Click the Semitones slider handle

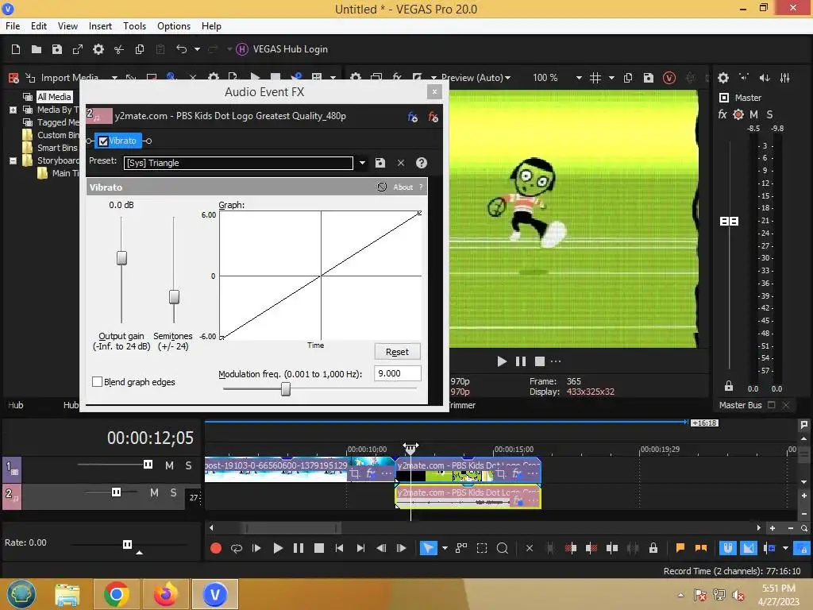[174, 297]
